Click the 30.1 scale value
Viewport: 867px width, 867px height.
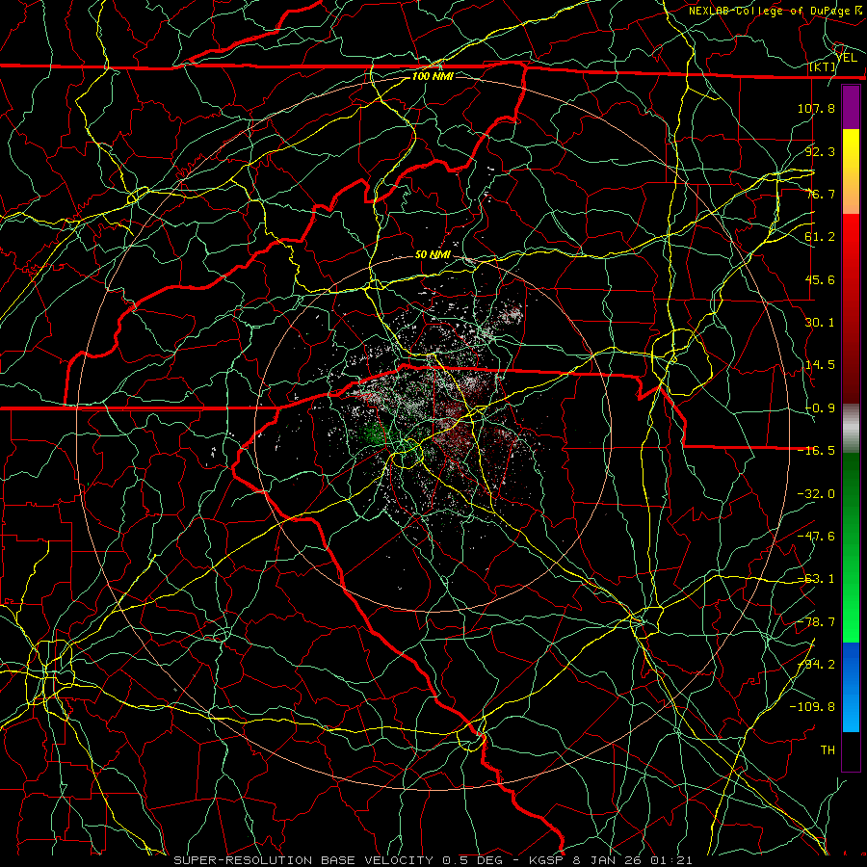pyautogui.click(x=820, y=323)
